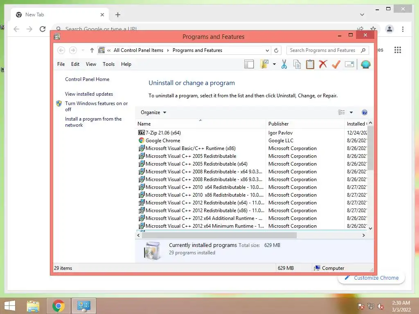Click the Copy toolbar icon

click(297, 64)
